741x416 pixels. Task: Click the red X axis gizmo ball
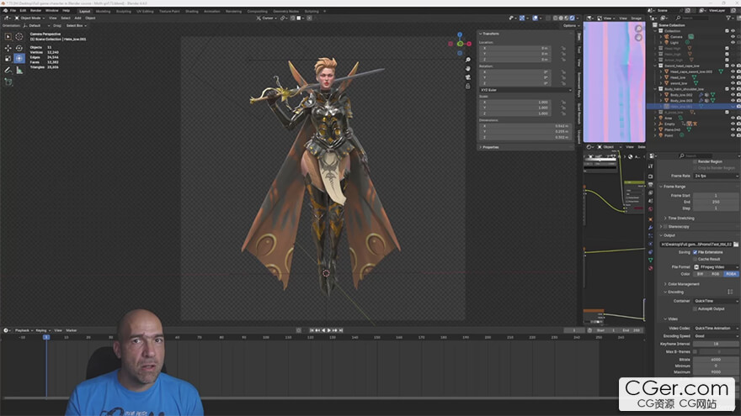tap(469, 44)
